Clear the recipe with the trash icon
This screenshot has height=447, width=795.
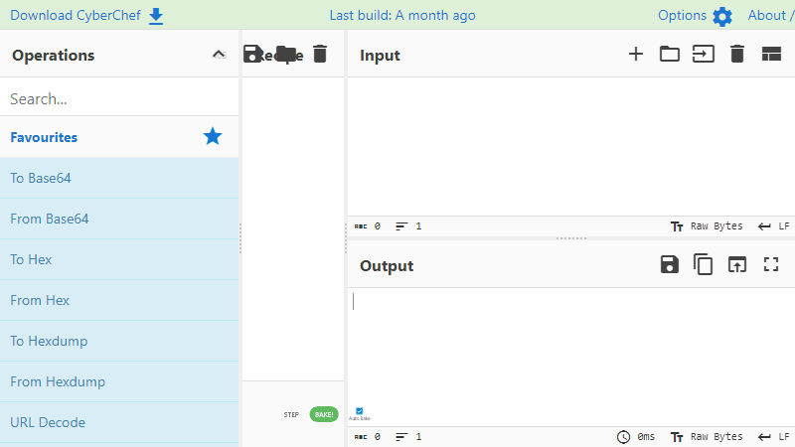coord(319,55)
